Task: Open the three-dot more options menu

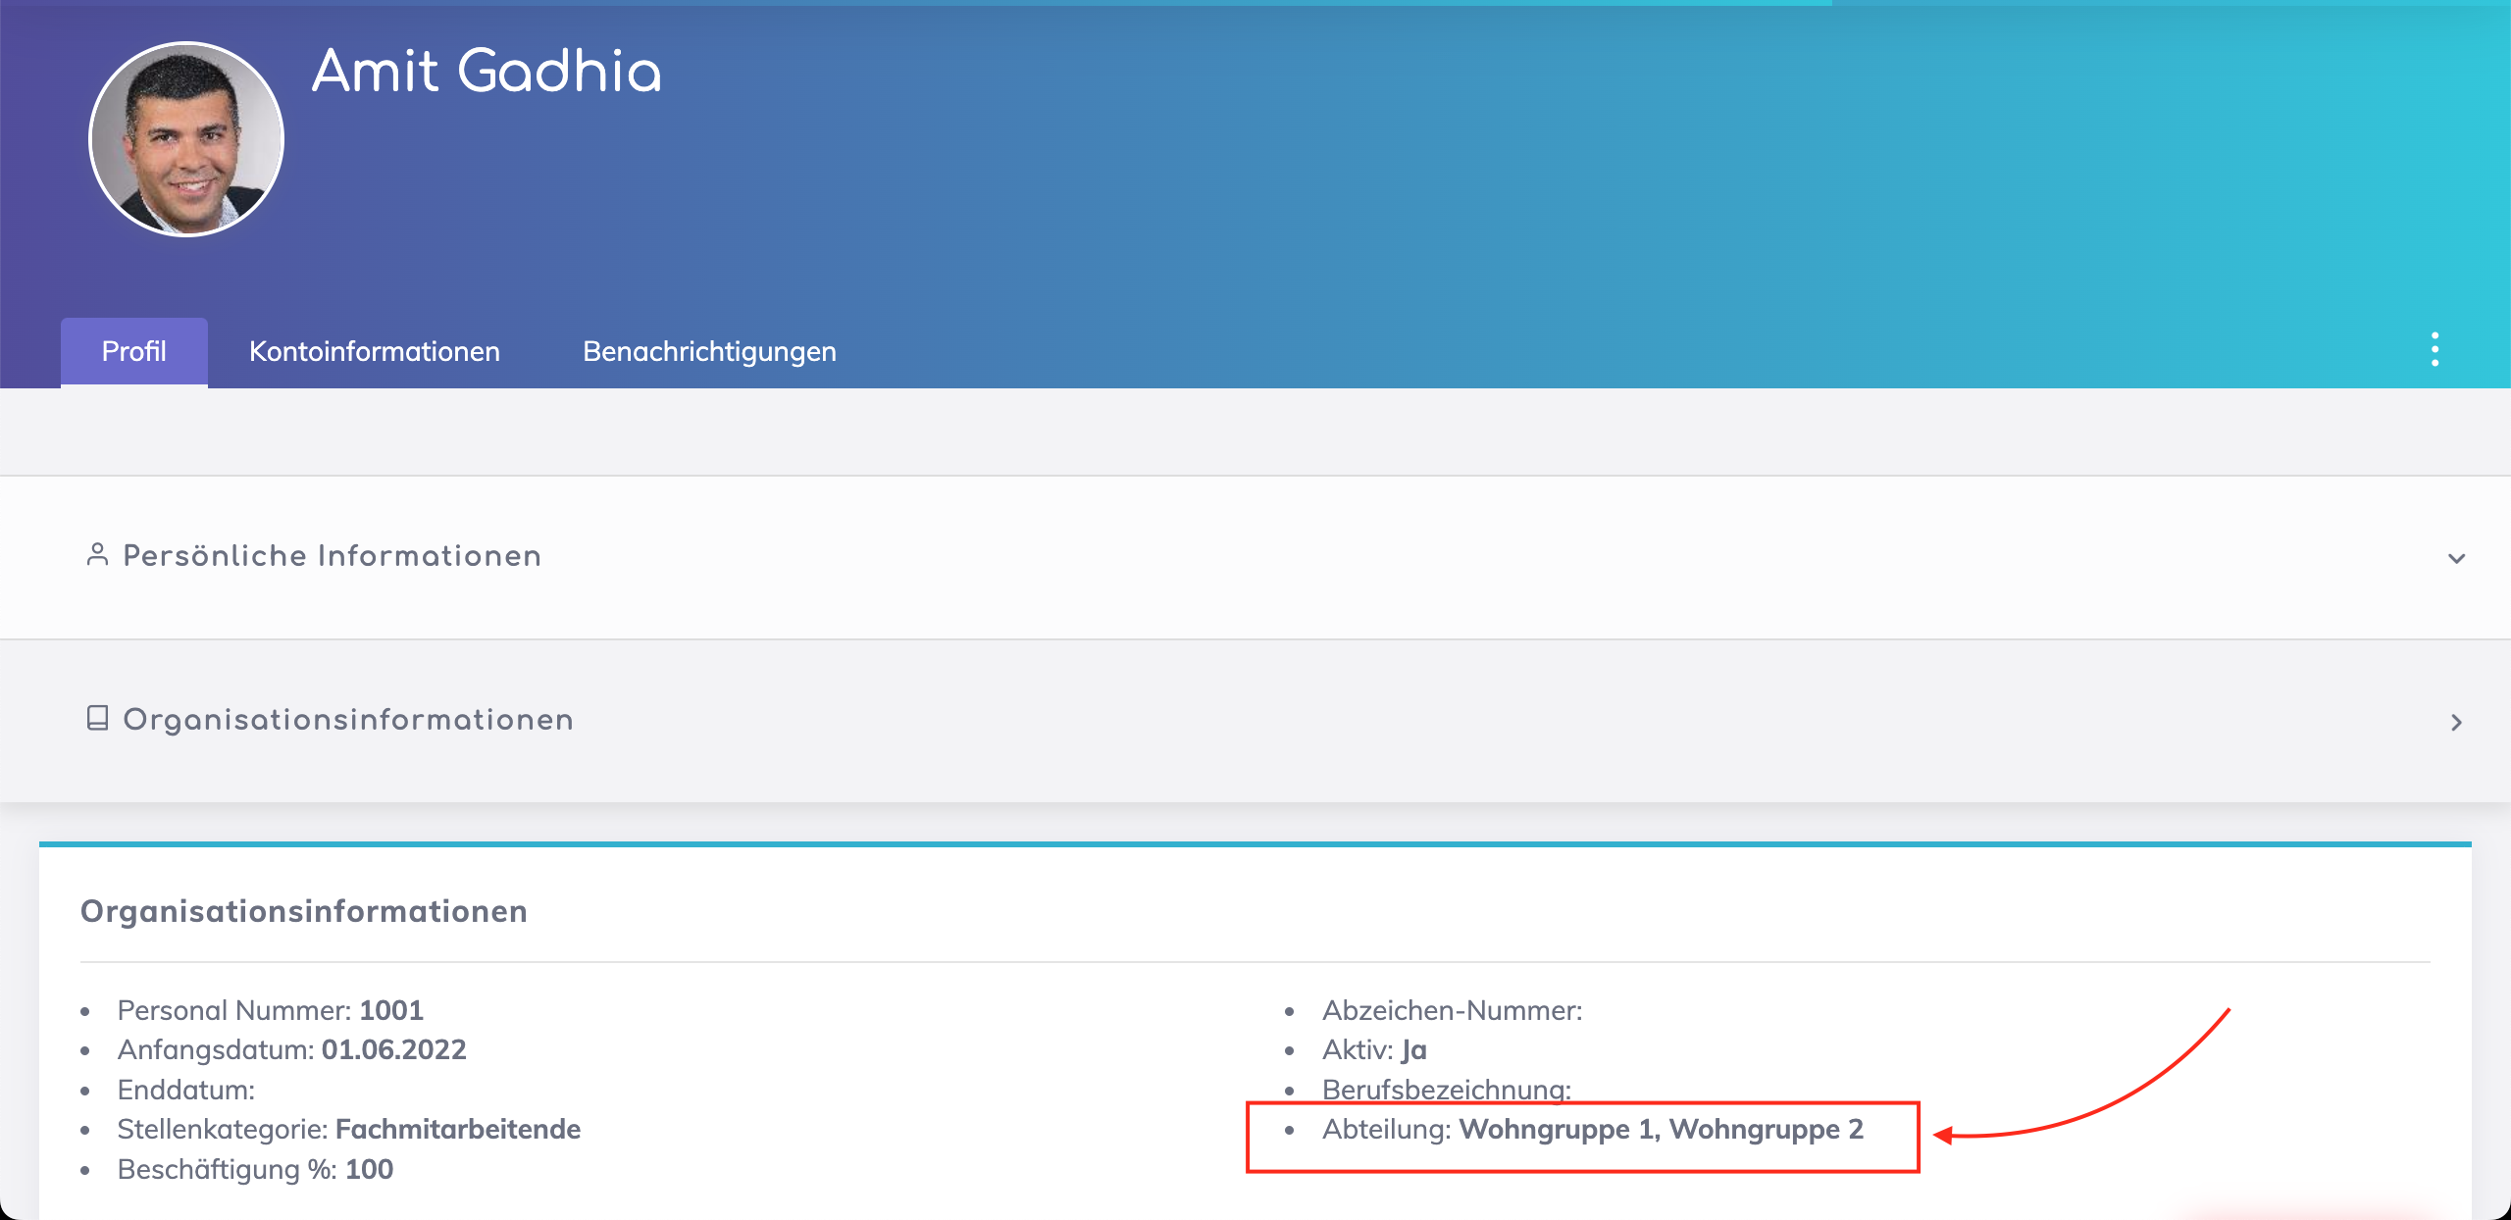Action: [2434, 350]
